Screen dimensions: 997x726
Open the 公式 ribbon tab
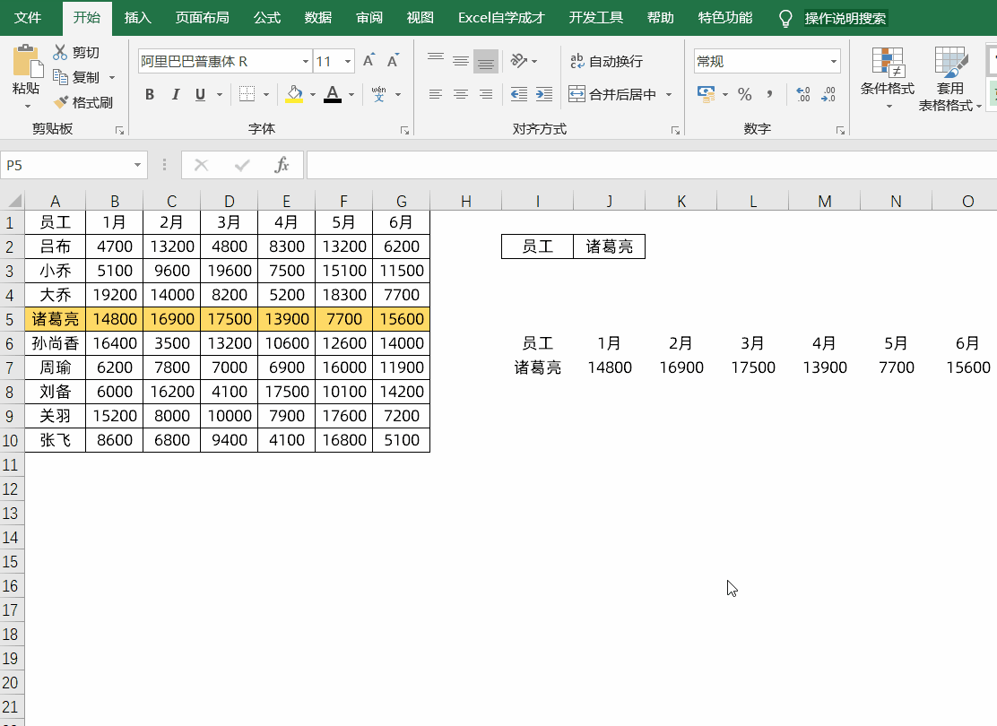tap(266, 17)
